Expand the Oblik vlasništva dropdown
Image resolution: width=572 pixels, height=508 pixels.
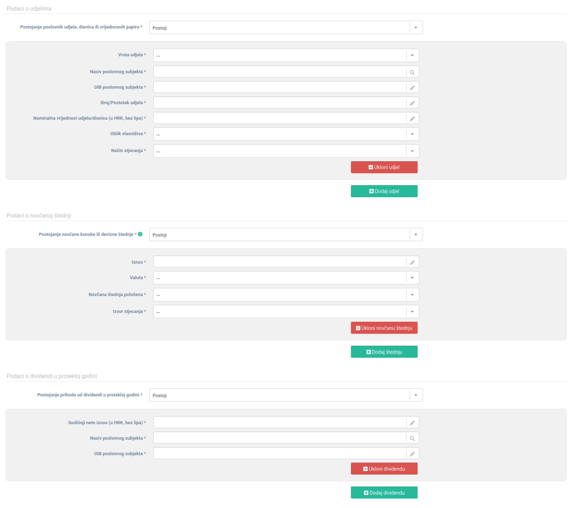coord(286,134)
